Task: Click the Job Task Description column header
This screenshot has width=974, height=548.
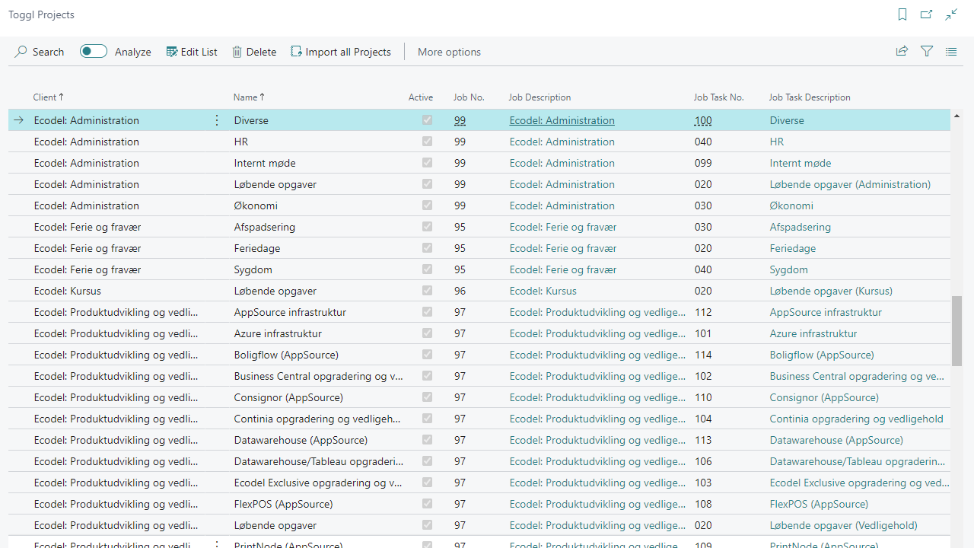Action: [x=810, y=97]
